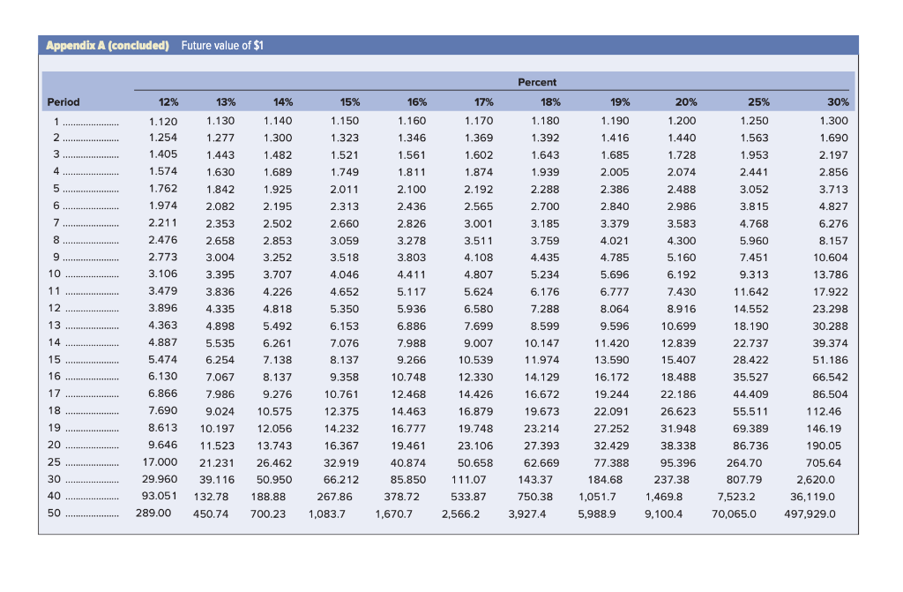Click the 17% column header
The image size is (903, 592).
click(484, 102)
